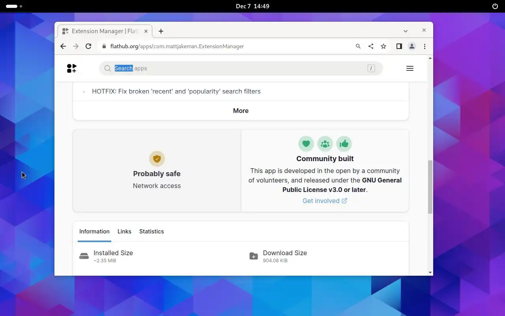Share this page via share icon
The height and width of the screenshot is (316, 505).
click(371, 46)
